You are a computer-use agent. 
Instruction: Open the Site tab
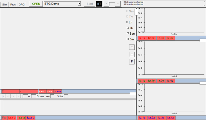click(5, 4)
